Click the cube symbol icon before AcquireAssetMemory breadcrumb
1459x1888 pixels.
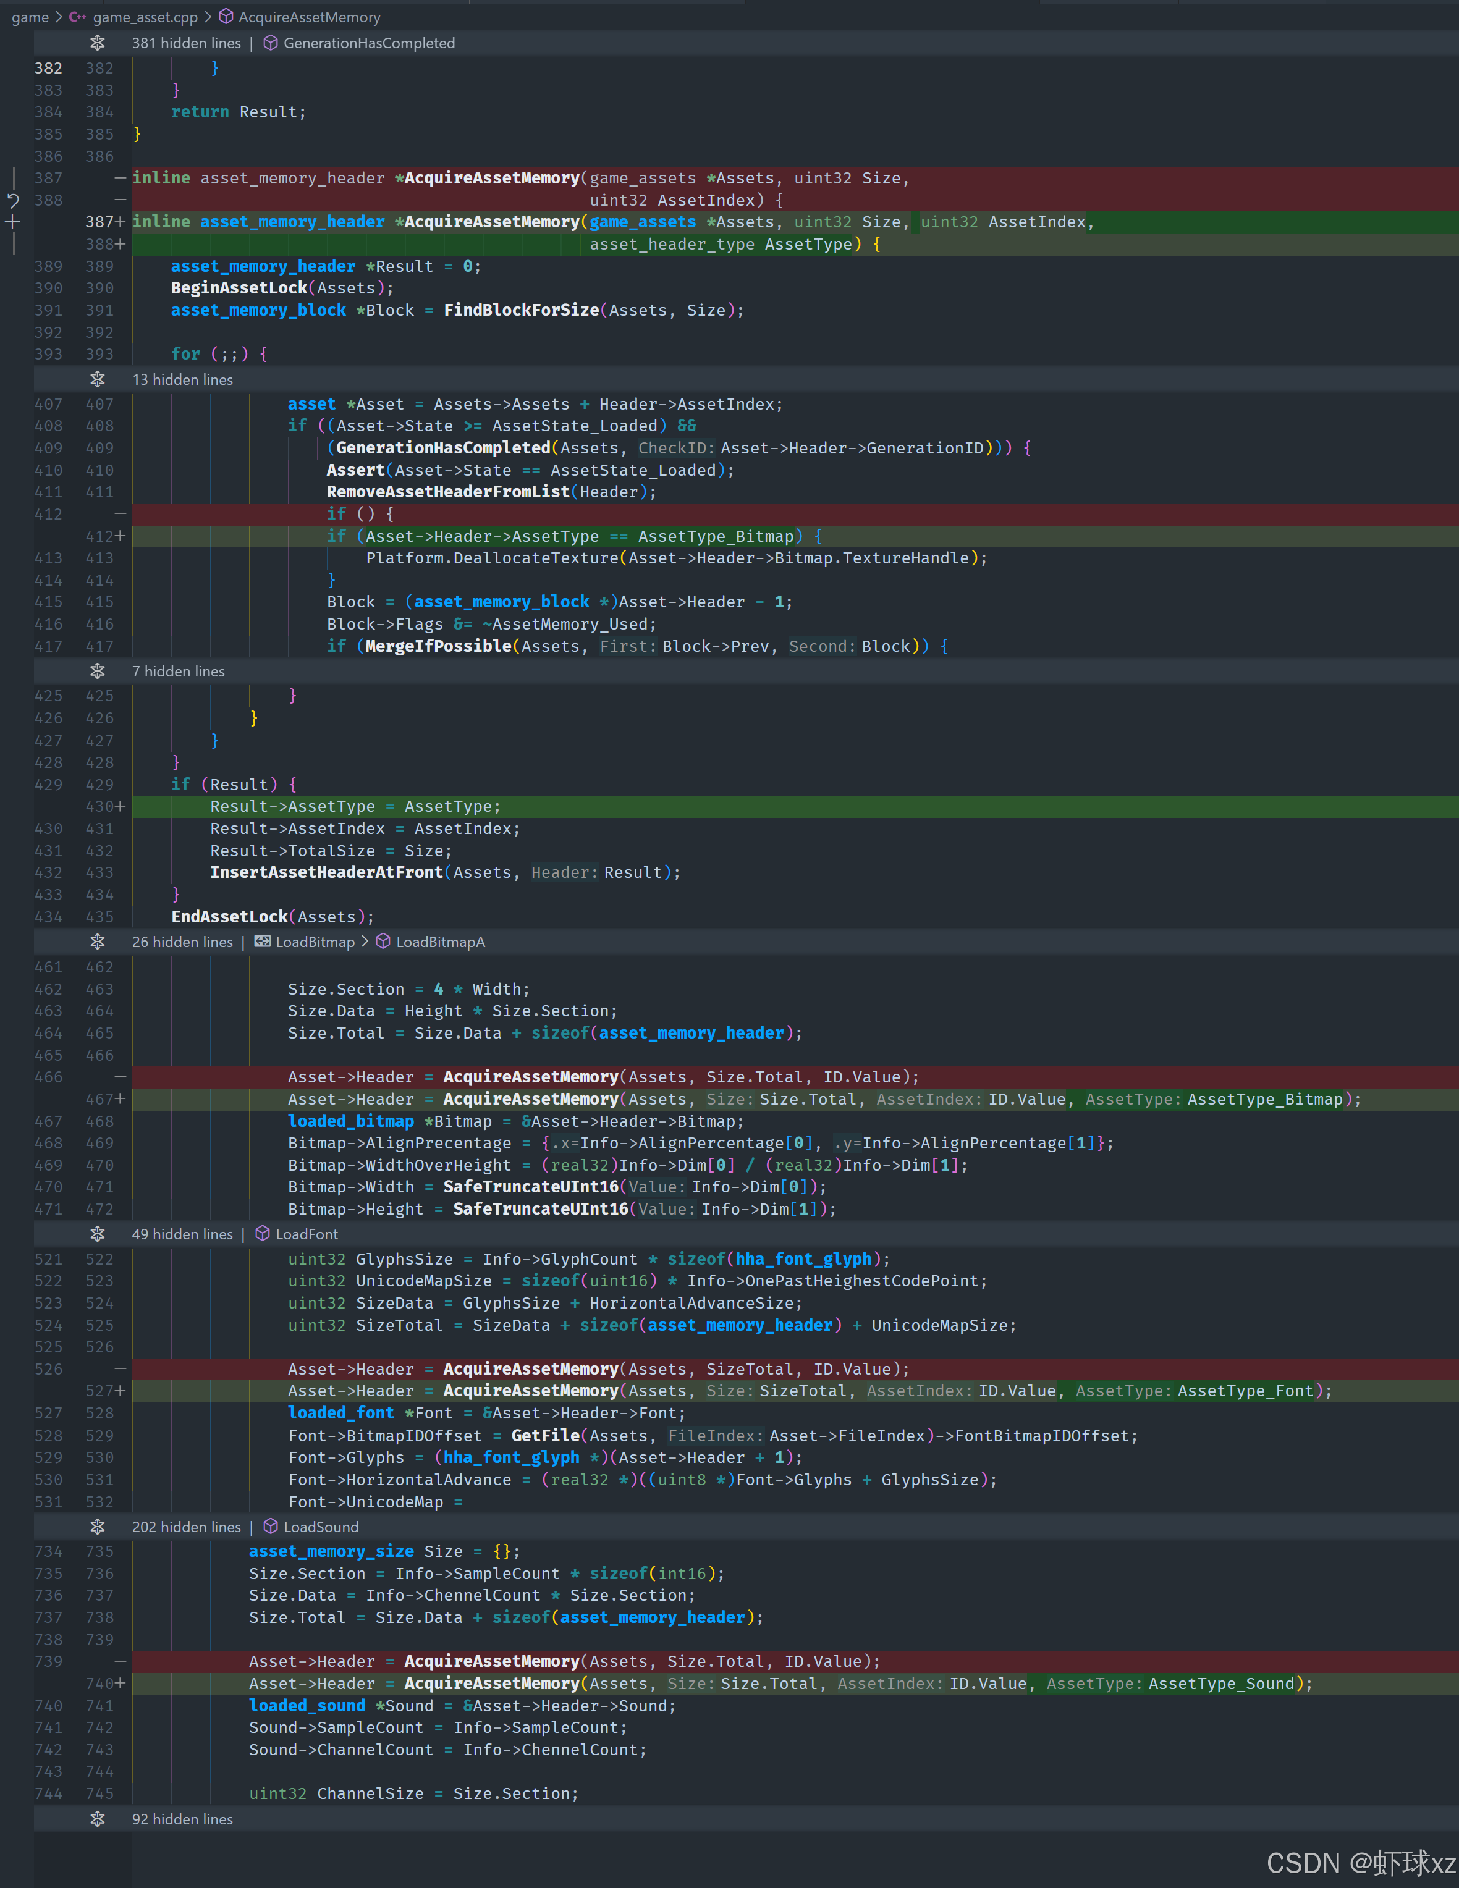(x=226, y=17)
